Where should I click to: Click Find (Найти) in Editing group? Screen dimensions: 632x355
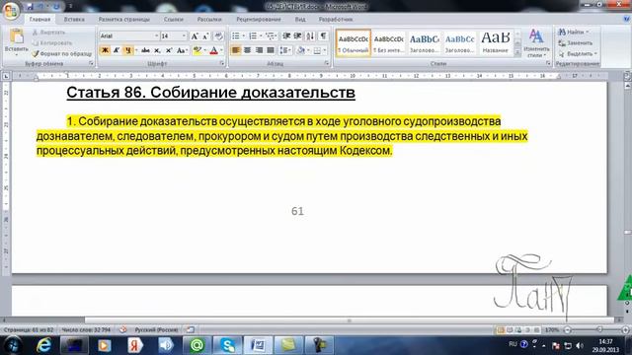pyautogui.click(x=574, y=32)
